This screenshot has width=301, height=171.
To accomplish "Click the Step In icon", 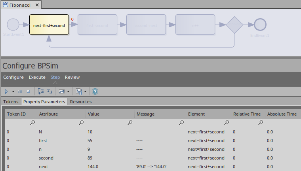I will click(41, 91).
